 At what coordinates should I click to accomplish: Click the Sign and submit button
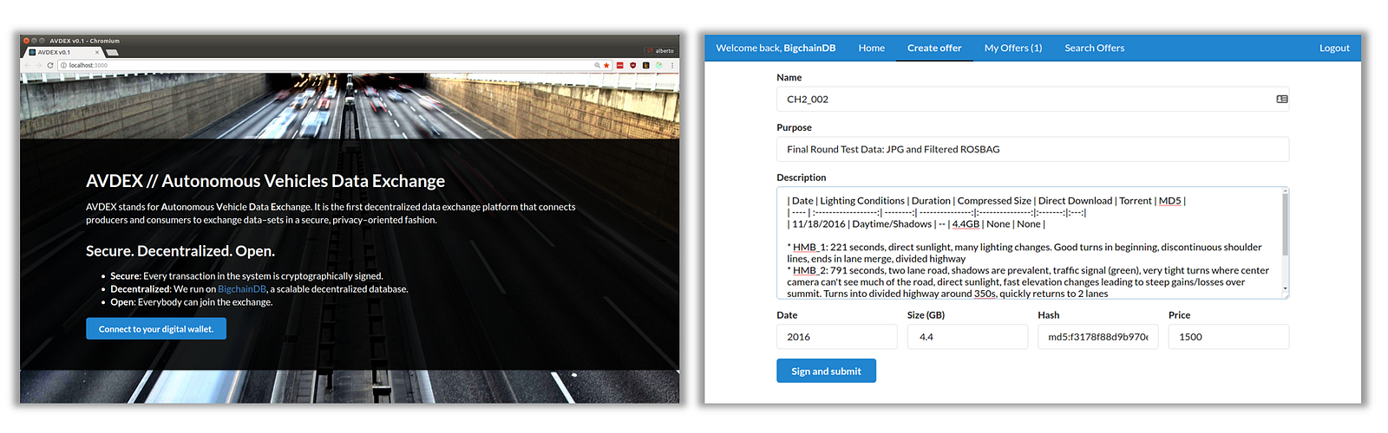826,371
